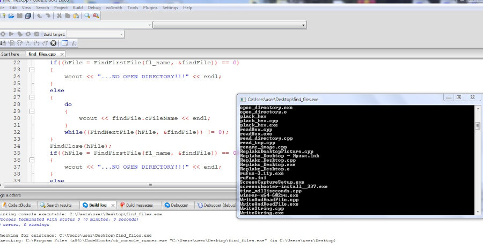The image size is (483, 249).
Task: Click the editor horizontal scrollbar thumb
Action: point(150,185)
